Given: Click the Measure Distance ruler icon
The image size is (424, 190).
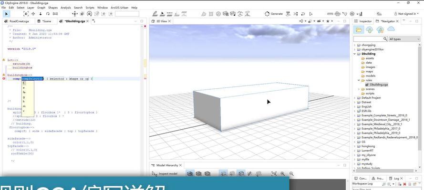Looking at the screenshot, I should [330, 14].
